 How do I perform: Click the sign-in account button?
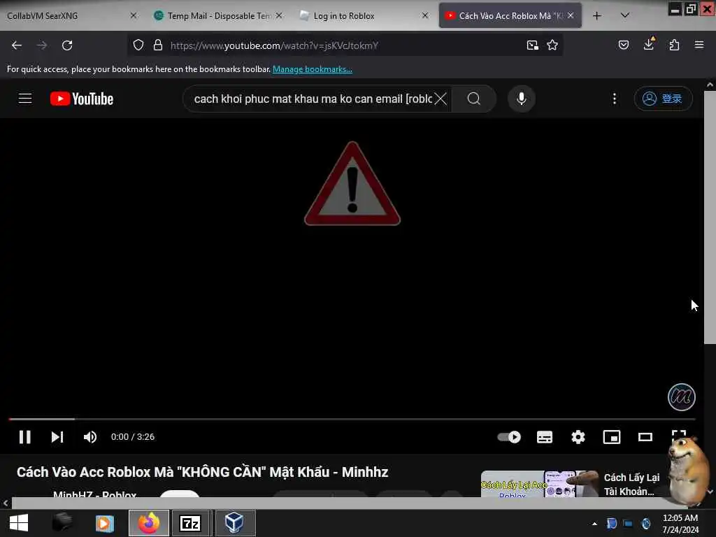663,99
